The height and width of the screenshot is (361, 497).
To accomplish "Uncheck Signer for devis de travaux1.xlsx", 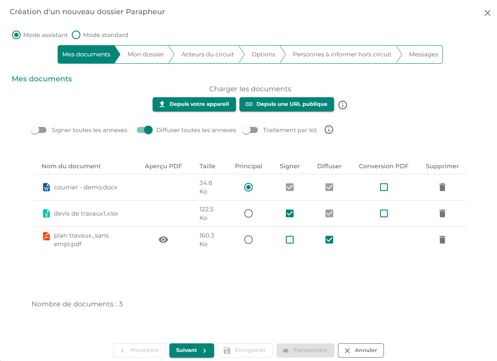I will tap(290, 213).
